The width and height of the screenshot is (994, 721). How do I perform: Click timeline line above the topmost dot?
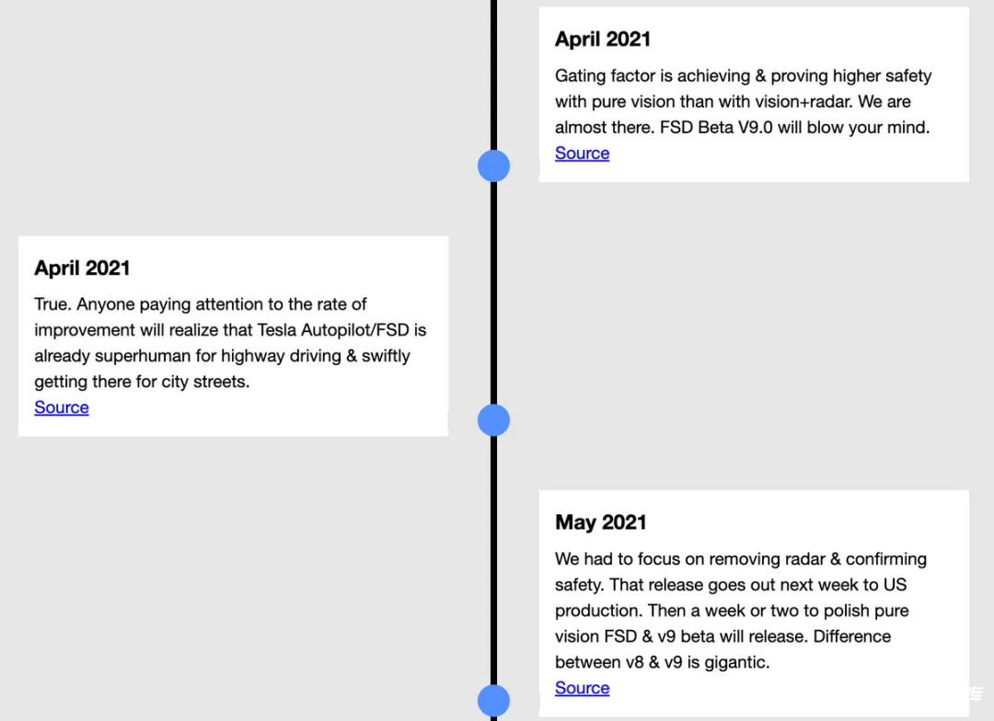494,74
